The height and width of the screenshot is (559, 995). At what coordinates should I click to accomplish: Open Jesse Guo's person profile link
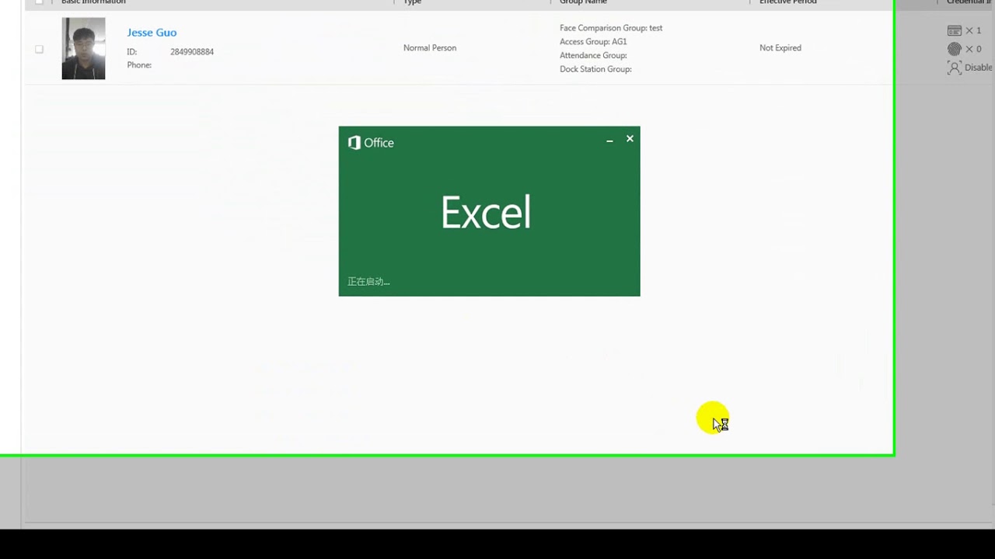[x=152, y=33]
